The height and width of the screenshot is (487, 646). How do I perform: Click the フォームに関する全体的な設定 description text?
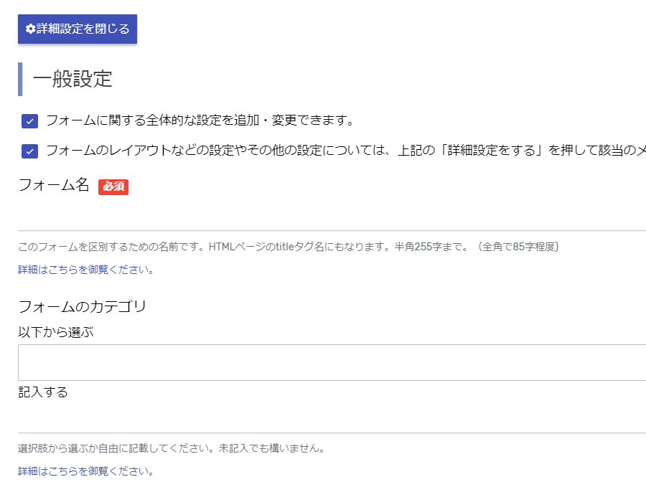click(200, 120)
